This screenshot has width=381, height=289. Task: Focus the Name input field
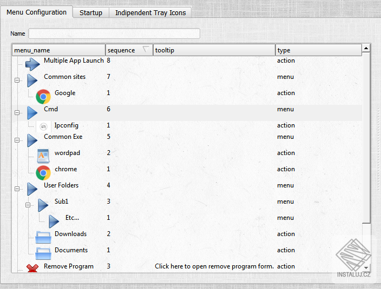[x=114, y=33]
